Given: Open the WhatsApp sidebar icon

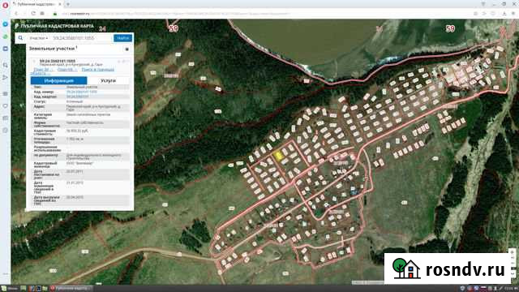Looking at the screenshot, I should coord(5,36).
